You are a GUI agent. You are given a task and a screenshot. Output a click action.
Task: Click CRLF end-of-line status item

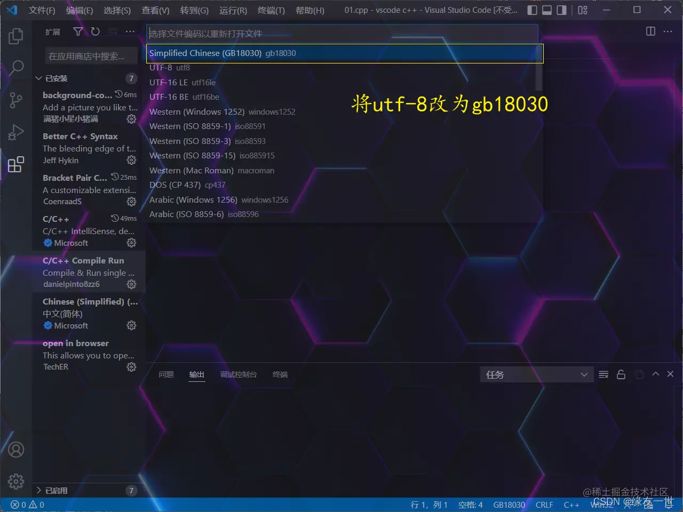coord(544,505)
